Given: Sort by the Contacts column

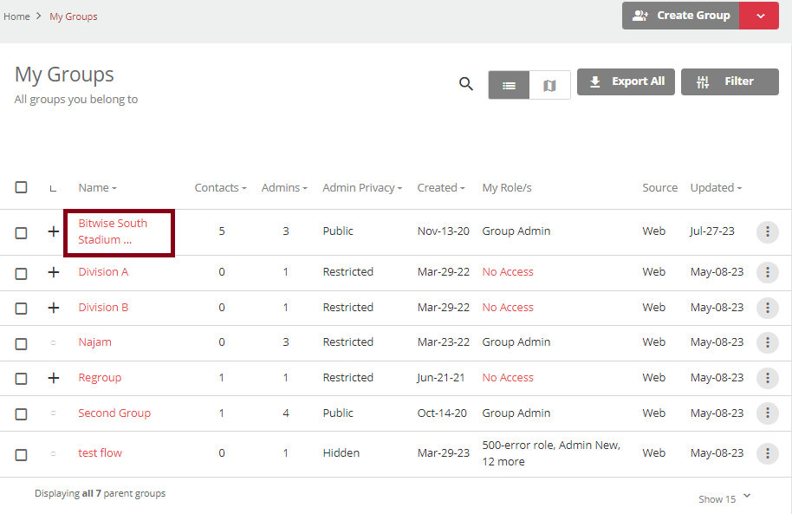Looking at the screenshot, I should (220, 187).
